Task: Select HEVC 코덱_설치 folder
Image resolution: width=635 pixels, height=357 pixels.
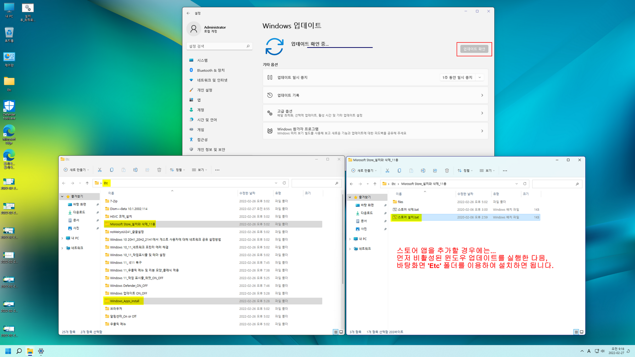Action: 213,216
